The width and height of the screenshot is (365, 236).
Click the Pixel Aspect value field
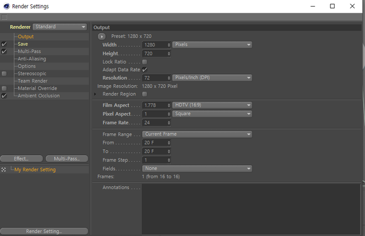click(x=155, y=114)
